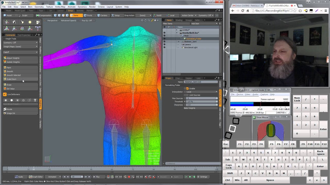Click the viewport zoom magnifier icon
This screenshot has height=185, width=330.
[x=149, y=20]
